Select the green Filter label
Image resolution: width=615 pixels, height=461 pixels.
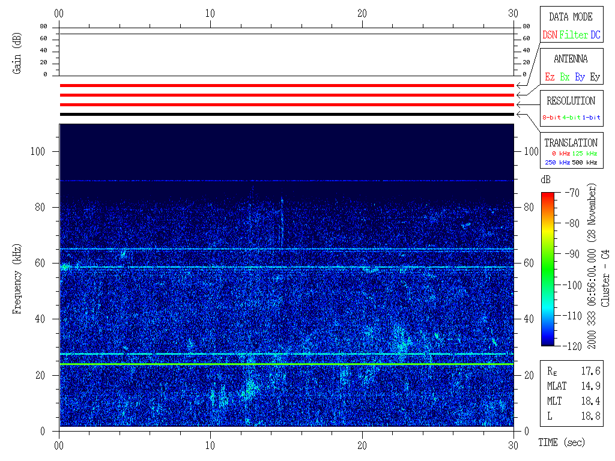(x=574, y=35)
